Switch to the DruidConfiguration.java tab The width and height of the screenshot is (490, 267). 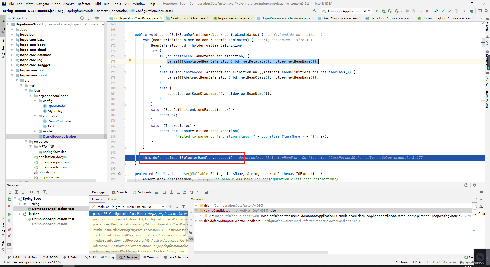tap(340, 18)
